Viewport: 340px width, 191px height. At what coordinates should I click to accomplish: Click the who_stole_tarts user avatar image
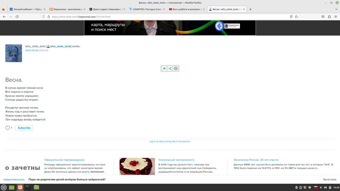(x=14, y=53)
